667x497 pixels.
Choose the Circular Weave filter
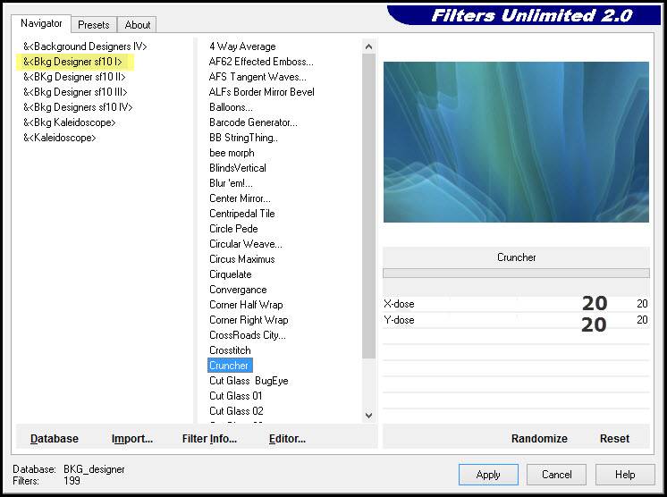[x=246, y=244]
